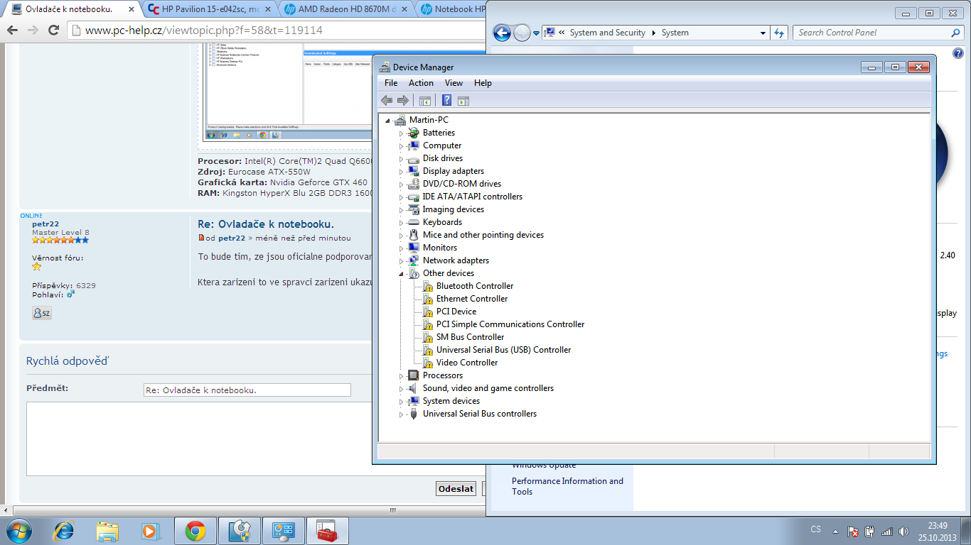The image size is (971, 545).
Task: Click the Universal Serial Bus (USB) Controller icon
Action: (427, 350)
